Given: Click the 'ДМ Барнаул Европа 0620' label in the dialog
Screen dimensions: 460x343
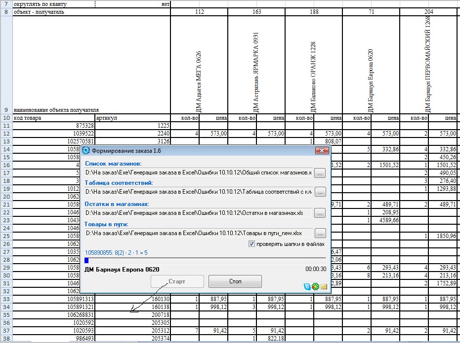Looking at the screenshot, I should coord(122,270).
